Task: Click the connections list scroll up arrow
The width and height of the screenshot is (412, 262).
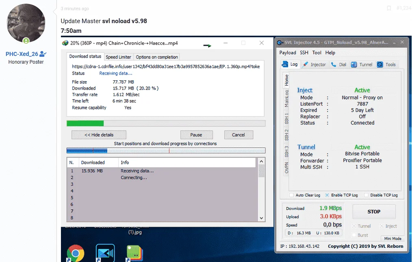Action: [261, 161]
